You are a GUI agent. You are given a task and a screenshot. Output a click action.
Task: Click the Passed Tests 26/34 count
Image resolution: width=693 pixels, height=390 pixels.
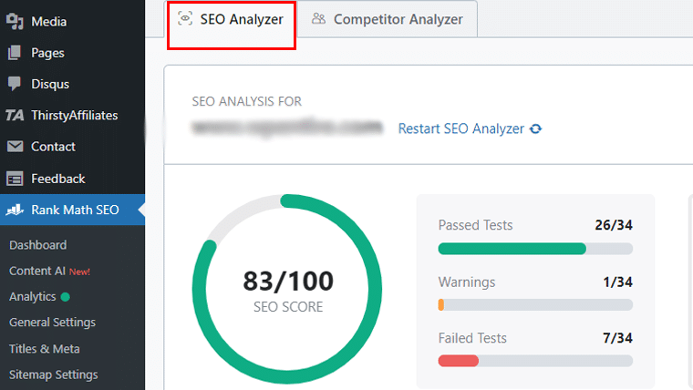coord(614,225)
